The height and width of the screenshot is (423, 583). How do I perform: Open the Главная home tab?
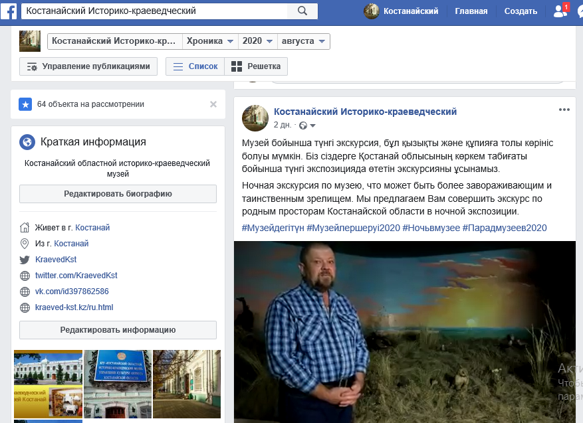pyautogui.click(x=471, y=11)
